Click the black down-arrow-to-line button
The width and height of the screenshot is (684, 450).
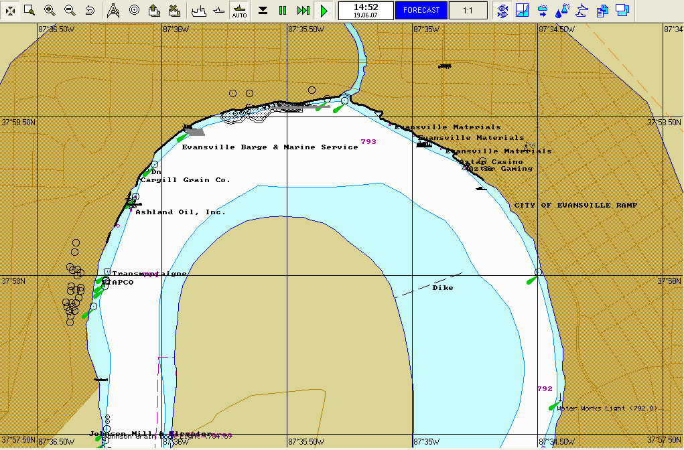pyautogui.click(x=263, y=11)
